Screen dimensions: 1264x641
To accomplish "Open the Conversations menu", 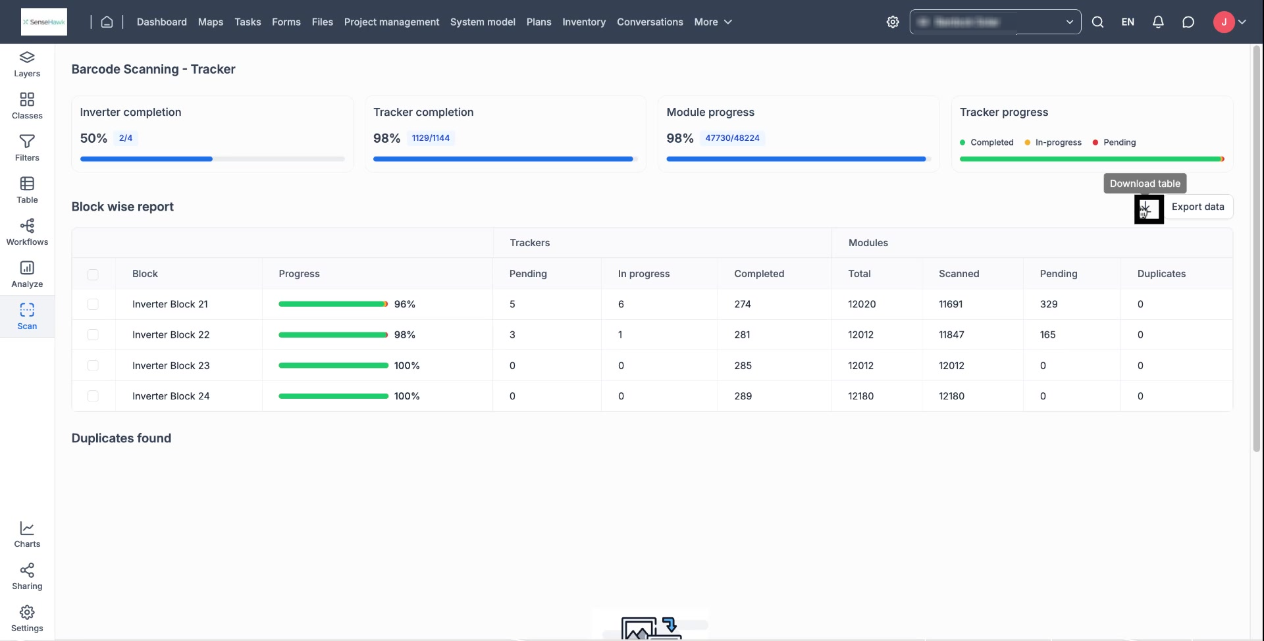I will [x=650, y=22].
